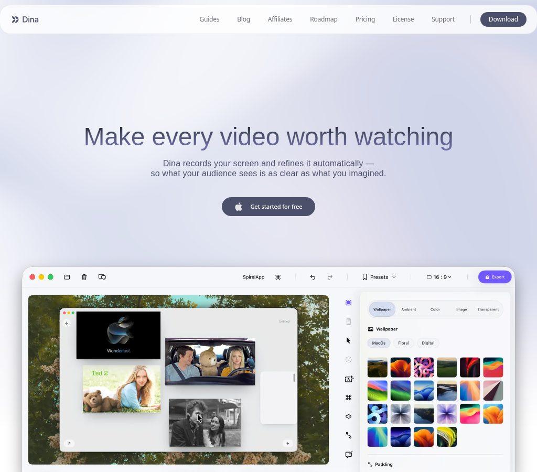Select the car scene with teddy bear image
This screenshot has height=472, width=537.
pyautogui.click(x=210, y=362)
